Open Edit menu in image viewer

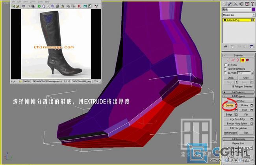[19, 2]
